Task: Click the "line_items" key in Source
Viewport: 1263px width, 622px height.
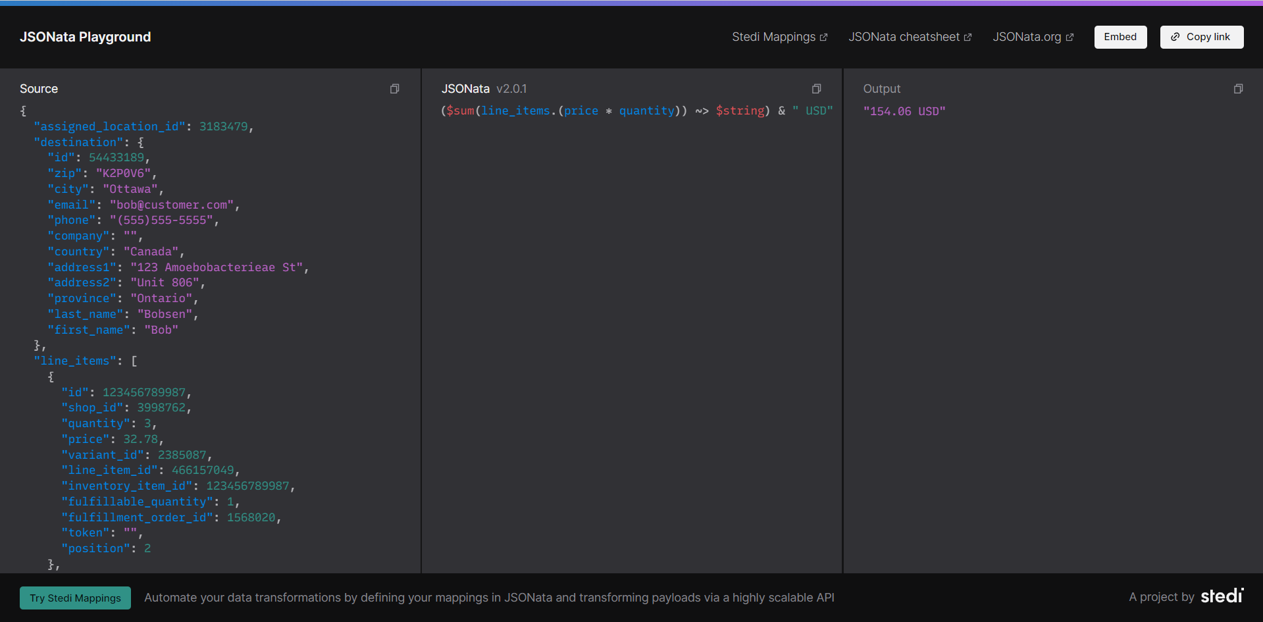Action: 76,361
